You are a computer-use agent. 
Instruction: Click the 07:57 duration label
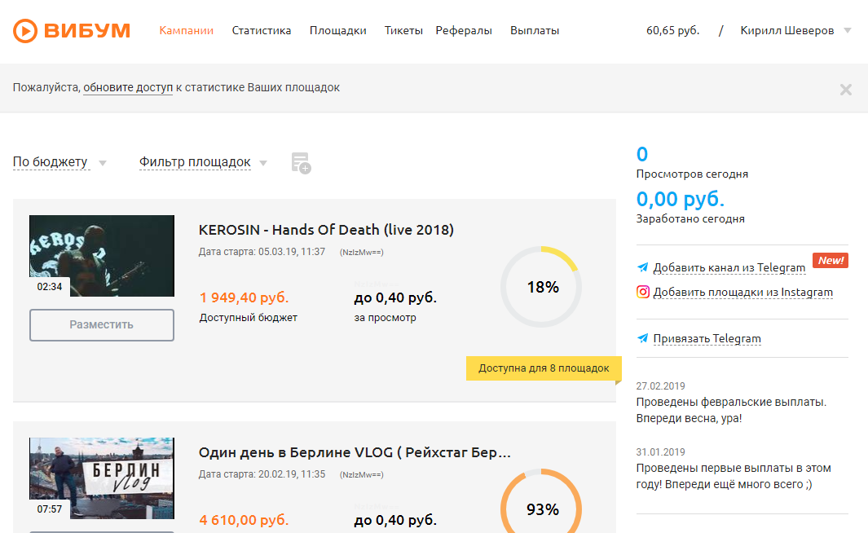point(49,509)
